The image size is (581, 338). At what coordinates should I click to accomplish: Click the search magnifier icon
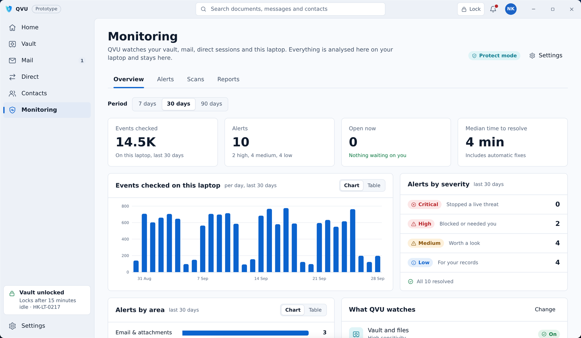[203, 9]
